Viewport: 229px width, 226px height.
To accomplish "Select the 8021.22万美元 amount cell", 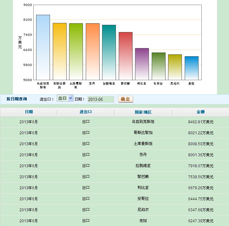I will [200, 133].
